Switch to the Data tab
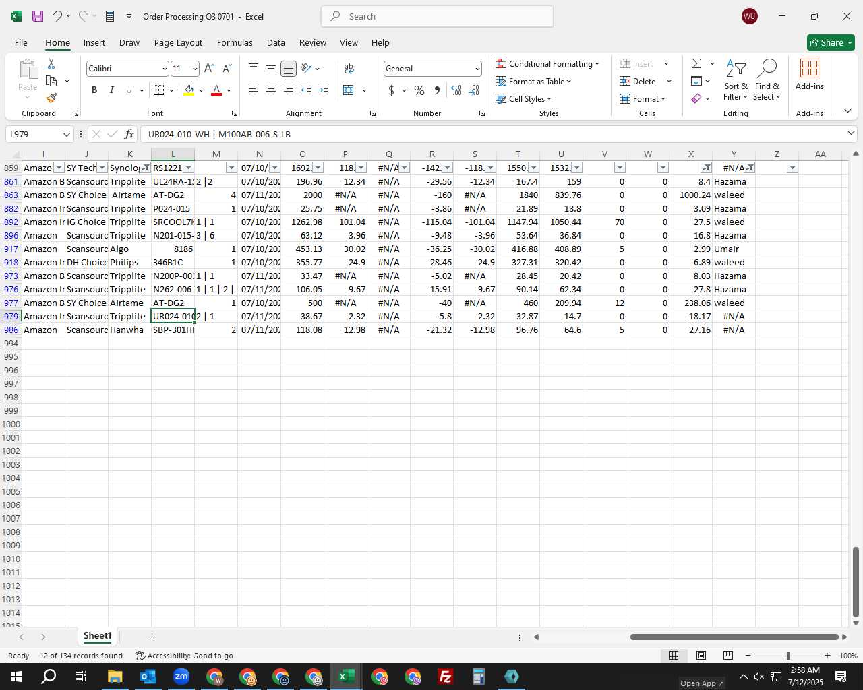 (x=276, y=42)
